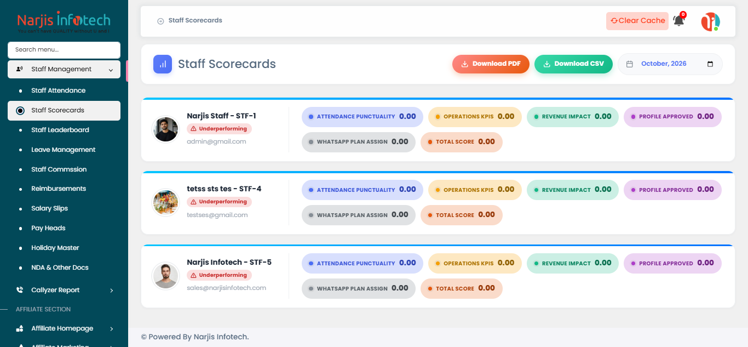Click the email sales@narjisinfotech.com

point(226,288)
